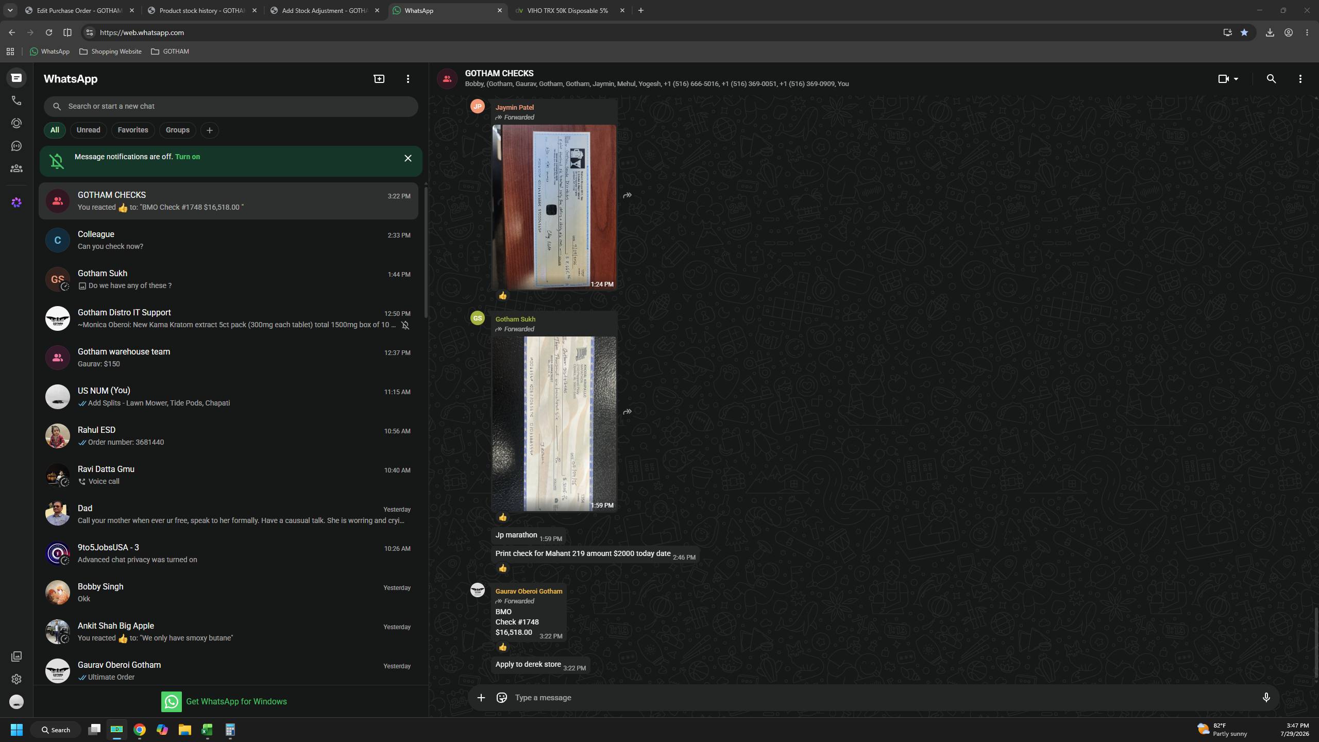The image size is (1319, 742).
Task: Start a new chat icon
Action: [379, 79]
